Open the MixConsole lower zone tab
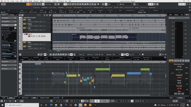Image resolution: width=191 pixels, height=107 pixels. tap(25, 98)
